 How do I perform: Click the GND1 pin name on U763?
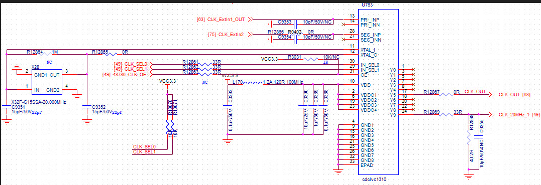click(368, 125)
